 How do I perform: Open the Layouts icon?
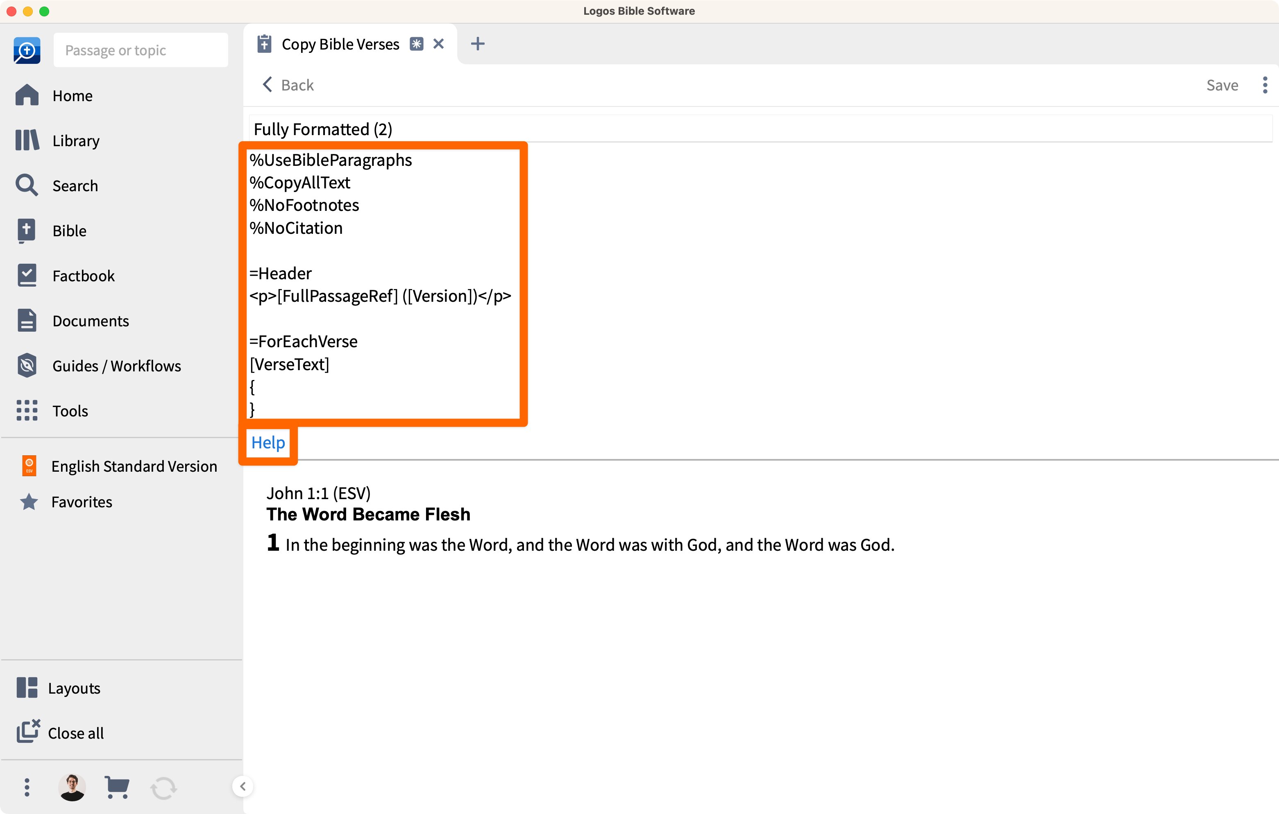pyautogui.click(x=27, y=687)
